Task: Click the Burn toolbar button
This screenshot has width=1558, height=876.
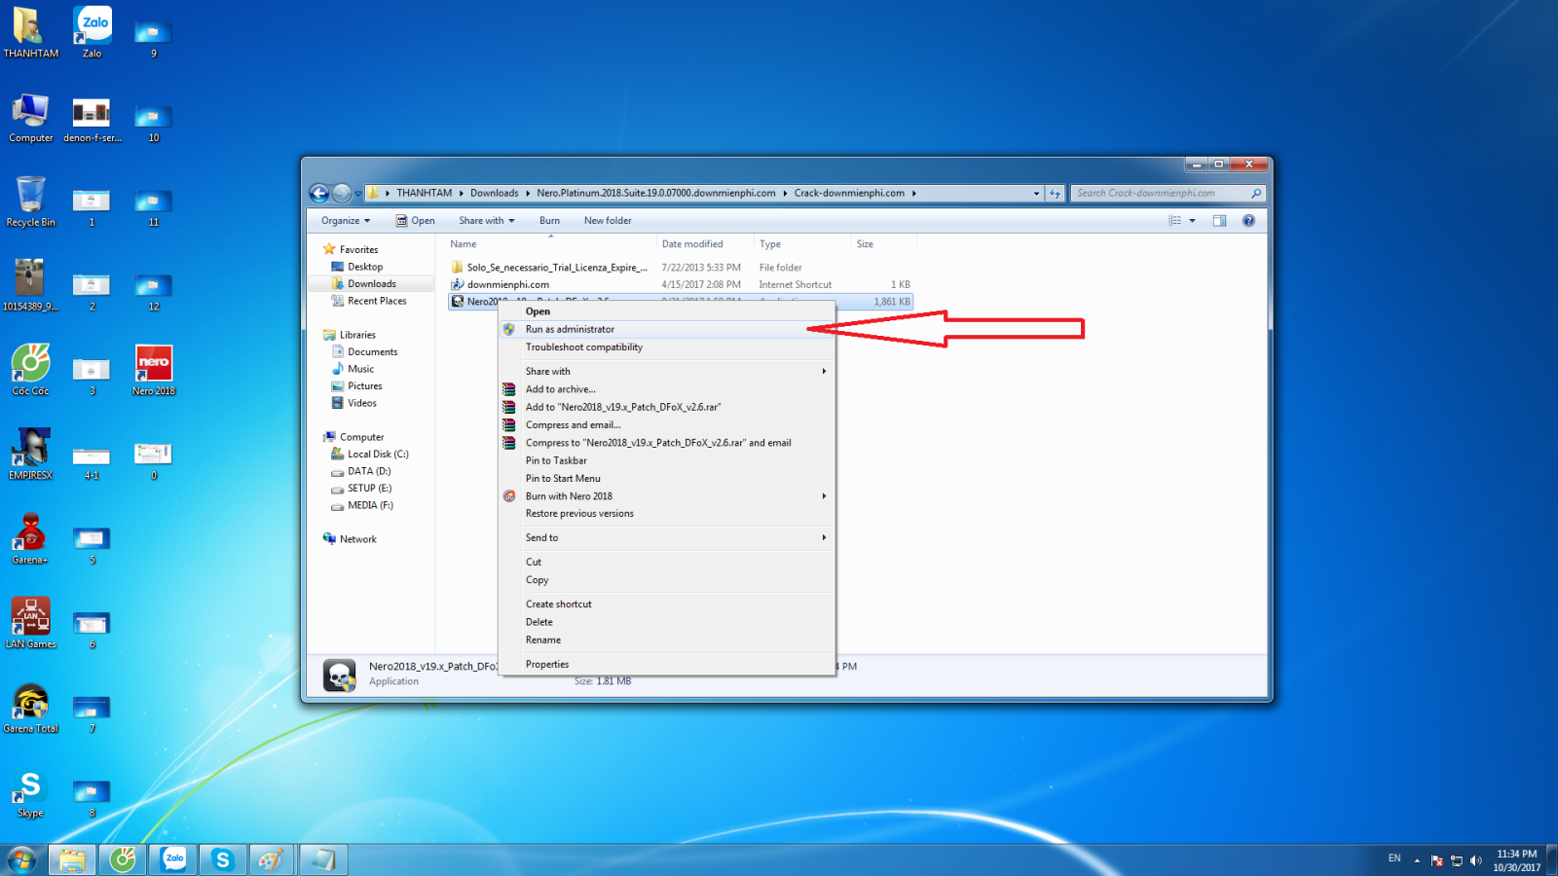Action: click(x=549, y=221)
